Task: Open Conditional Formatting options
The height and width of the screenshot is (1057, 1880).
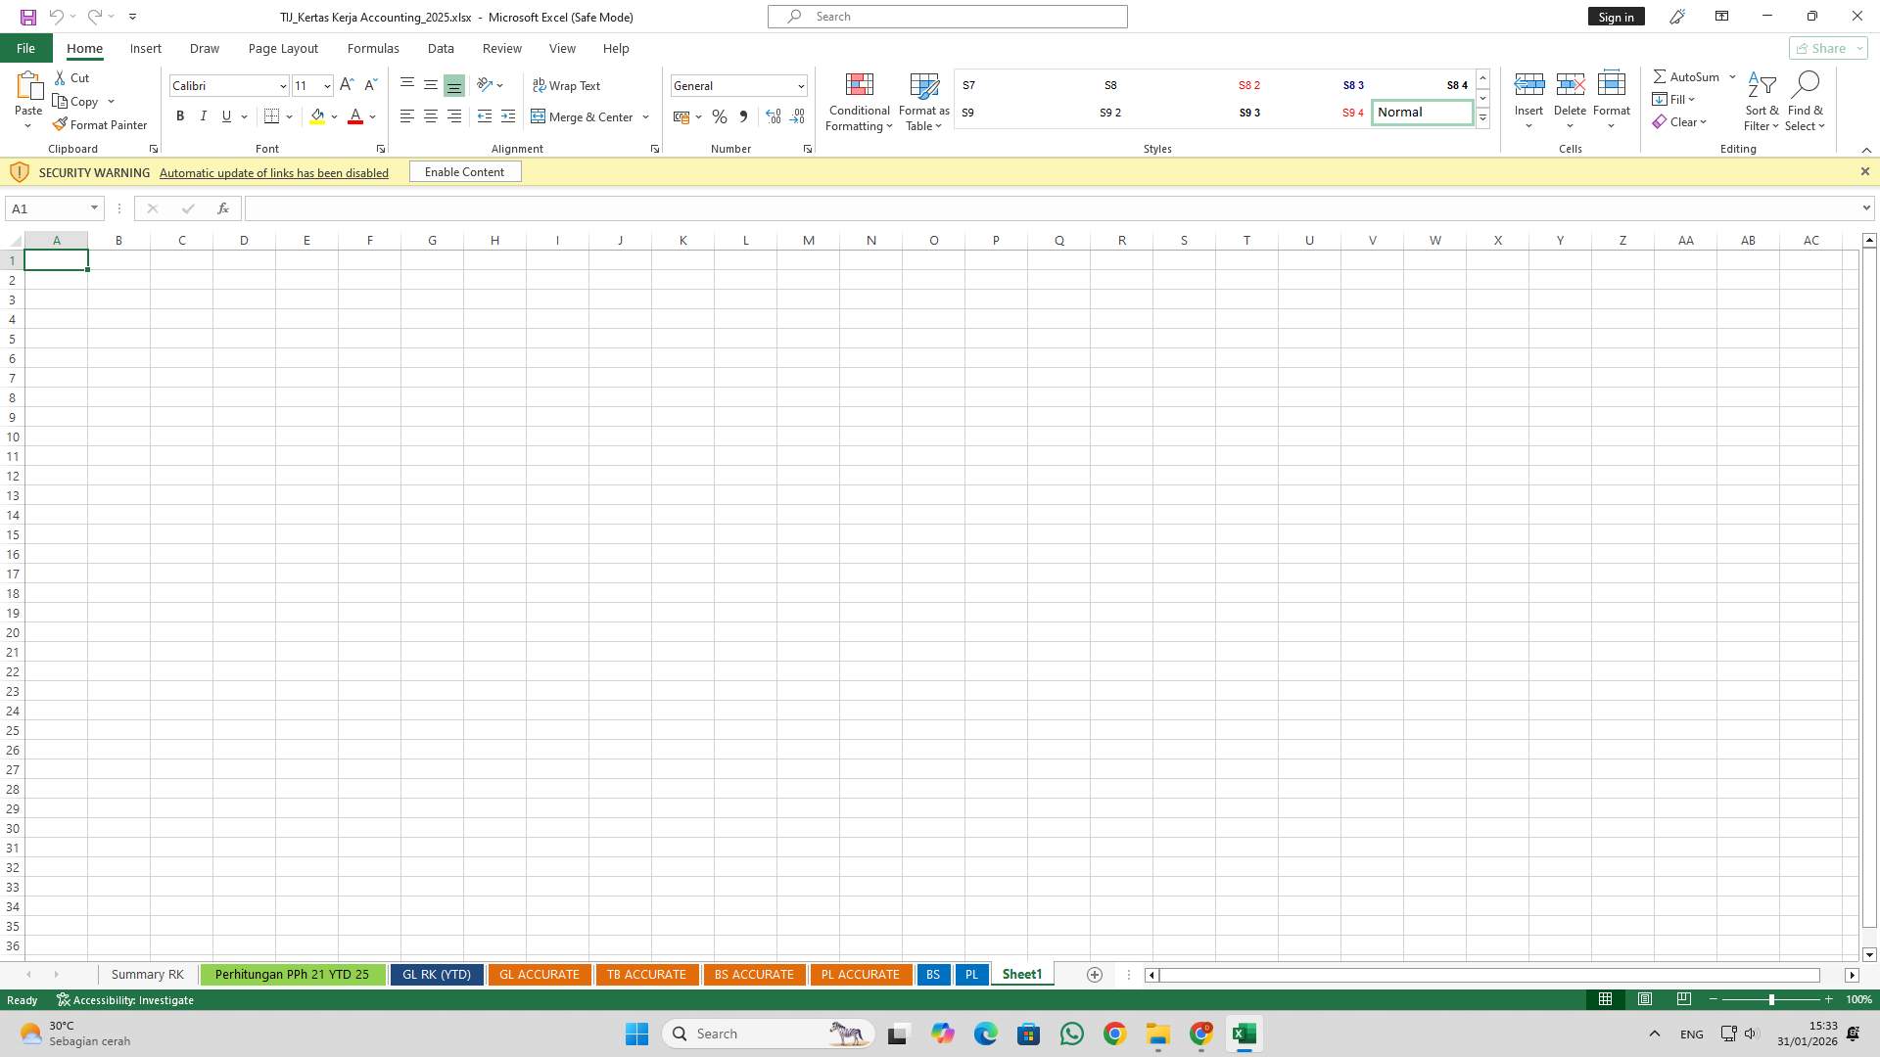Action: click(859, 102)
